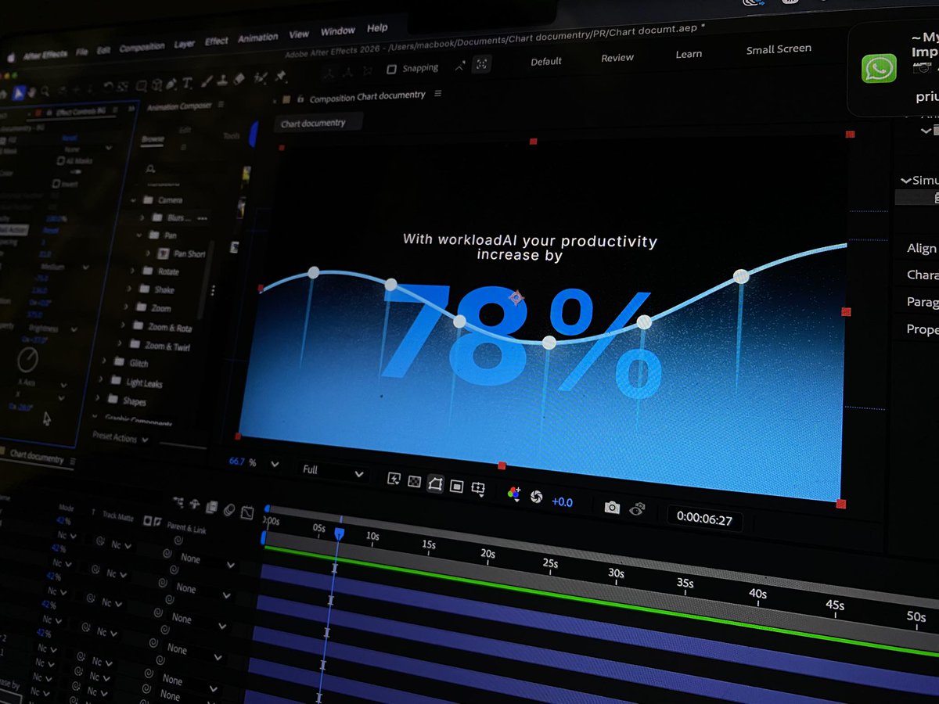Select the Zoom magnifier tool
This screenshot has height=704, width=939.
45,92
